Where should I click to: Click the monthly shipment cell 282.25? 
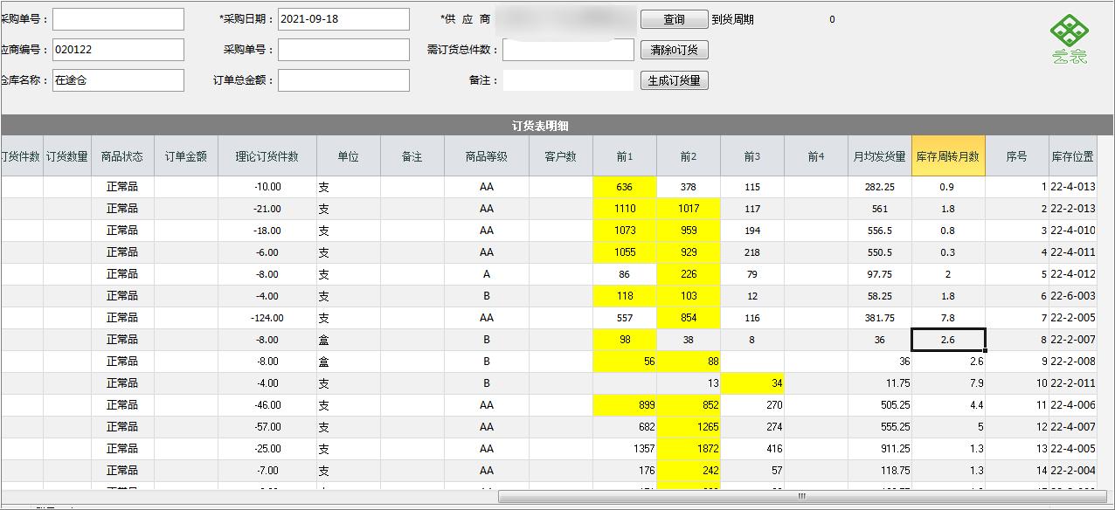pyautogui.click(x=880, y=187)
